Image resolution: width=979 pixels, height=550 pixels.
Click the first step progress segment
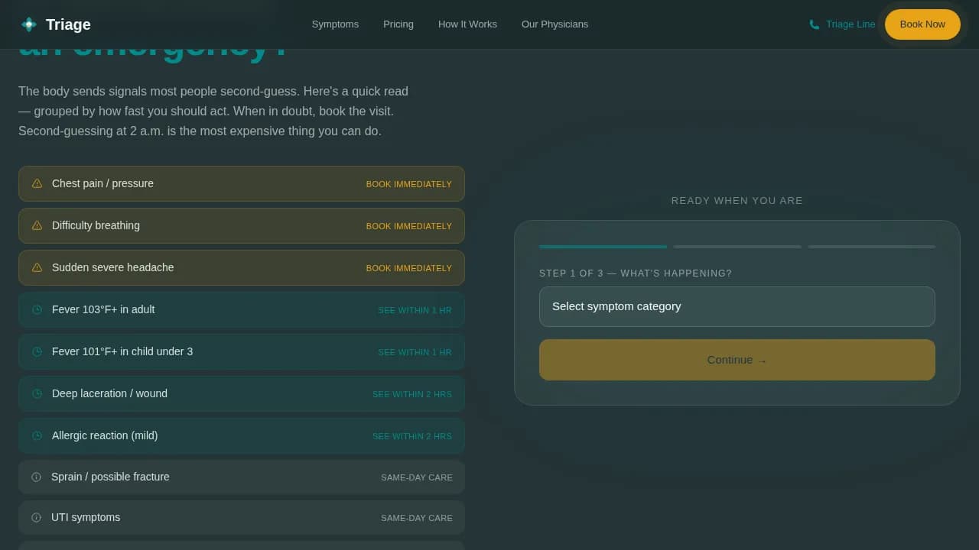[x=603, y=247]
